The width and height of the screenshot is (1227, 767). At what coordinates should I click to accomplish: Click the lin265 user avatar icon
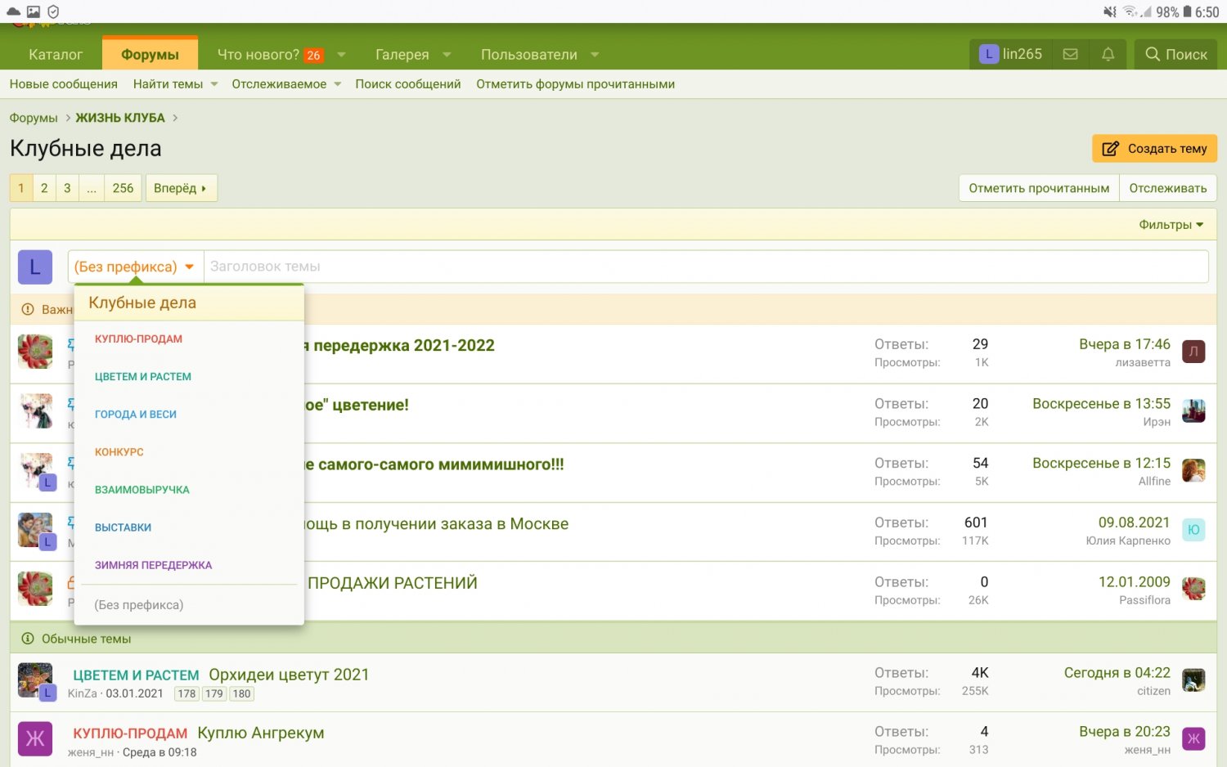989,54
